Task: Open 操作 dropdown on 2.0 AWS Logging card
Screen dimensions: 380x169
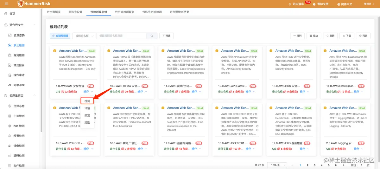Action: pos(358,149)
